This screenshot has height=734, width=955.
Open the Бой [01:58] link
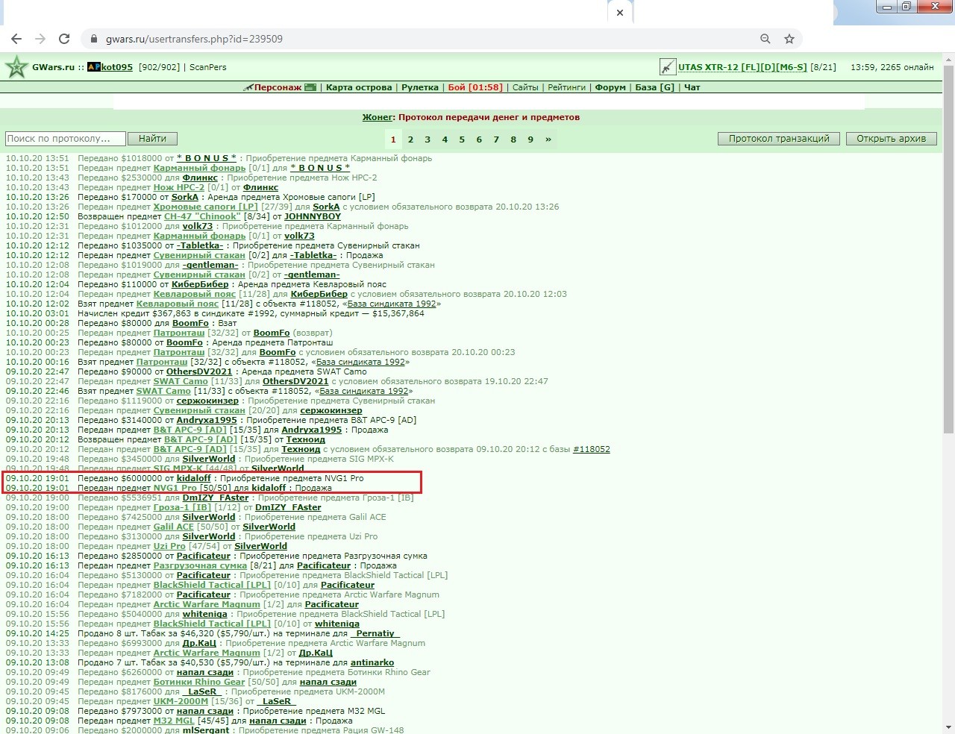(475, 87)
